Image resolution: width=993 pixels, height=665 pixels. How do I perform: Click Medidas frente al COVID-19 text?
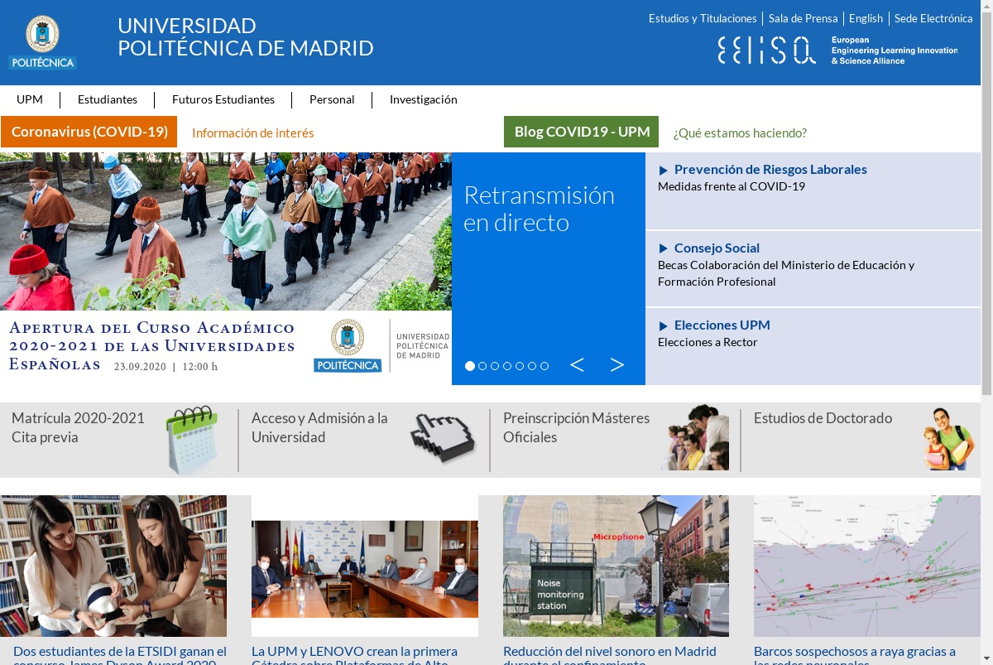(x=732, y=186)
